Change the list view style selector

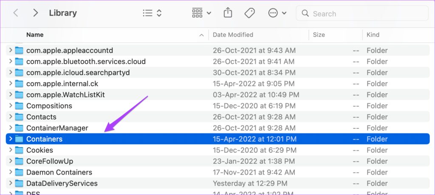click(x=152, y=13)
